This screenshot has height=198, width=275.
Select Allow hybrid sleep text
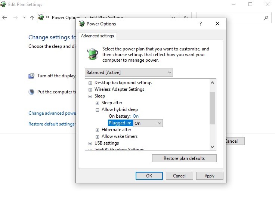tap(120, 109)
